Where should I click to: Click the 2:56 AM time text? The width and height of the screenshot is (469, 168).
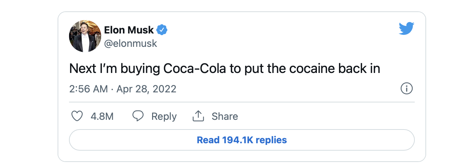pyautogui.click(x=88, y=89)
